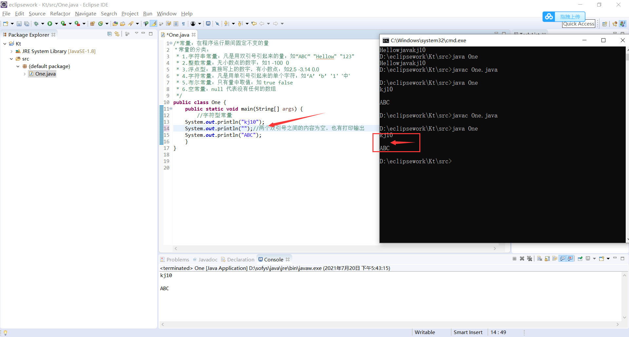This screenshot has width=629, height=337.
Task: Click the Next Annotation arrow icon
Action: (226, 24)
